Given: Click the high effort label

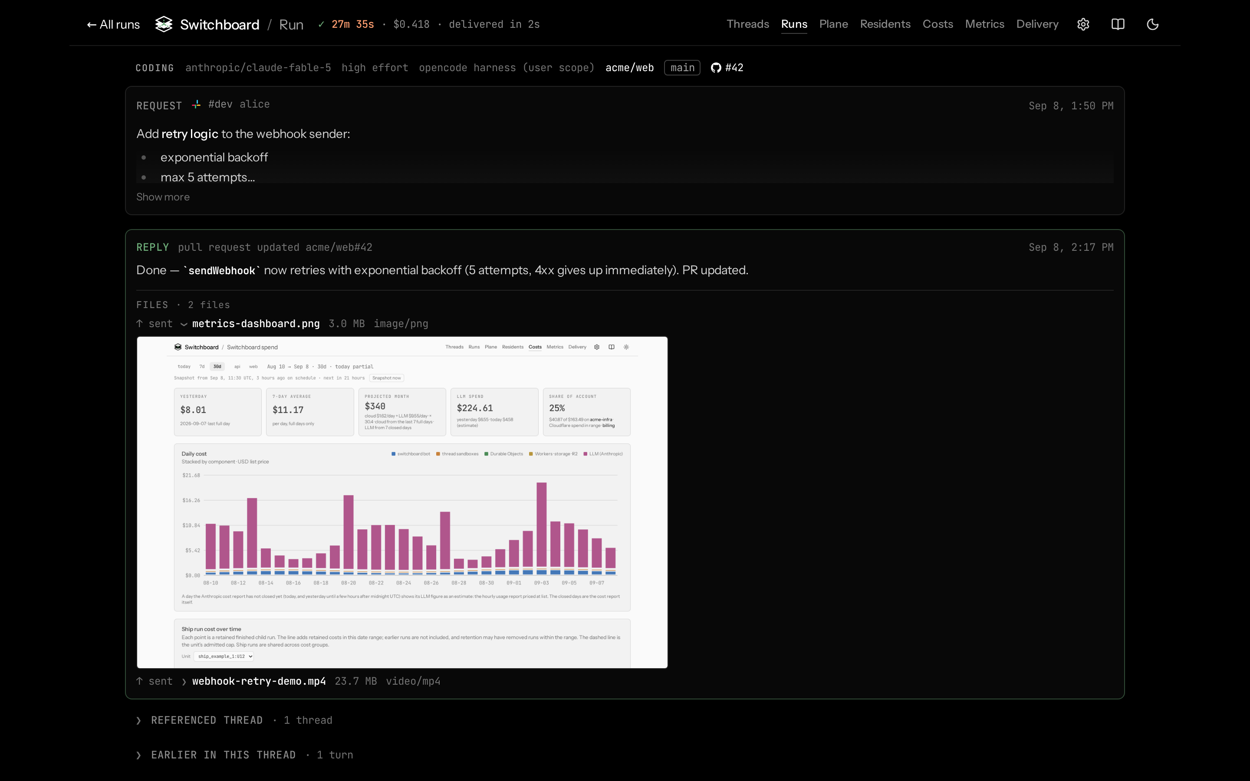Looking at the screenshot, I should pos(375,68).
